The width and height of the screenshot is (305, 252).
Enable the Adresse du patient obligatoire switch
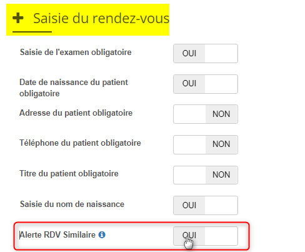pos(206,114)
